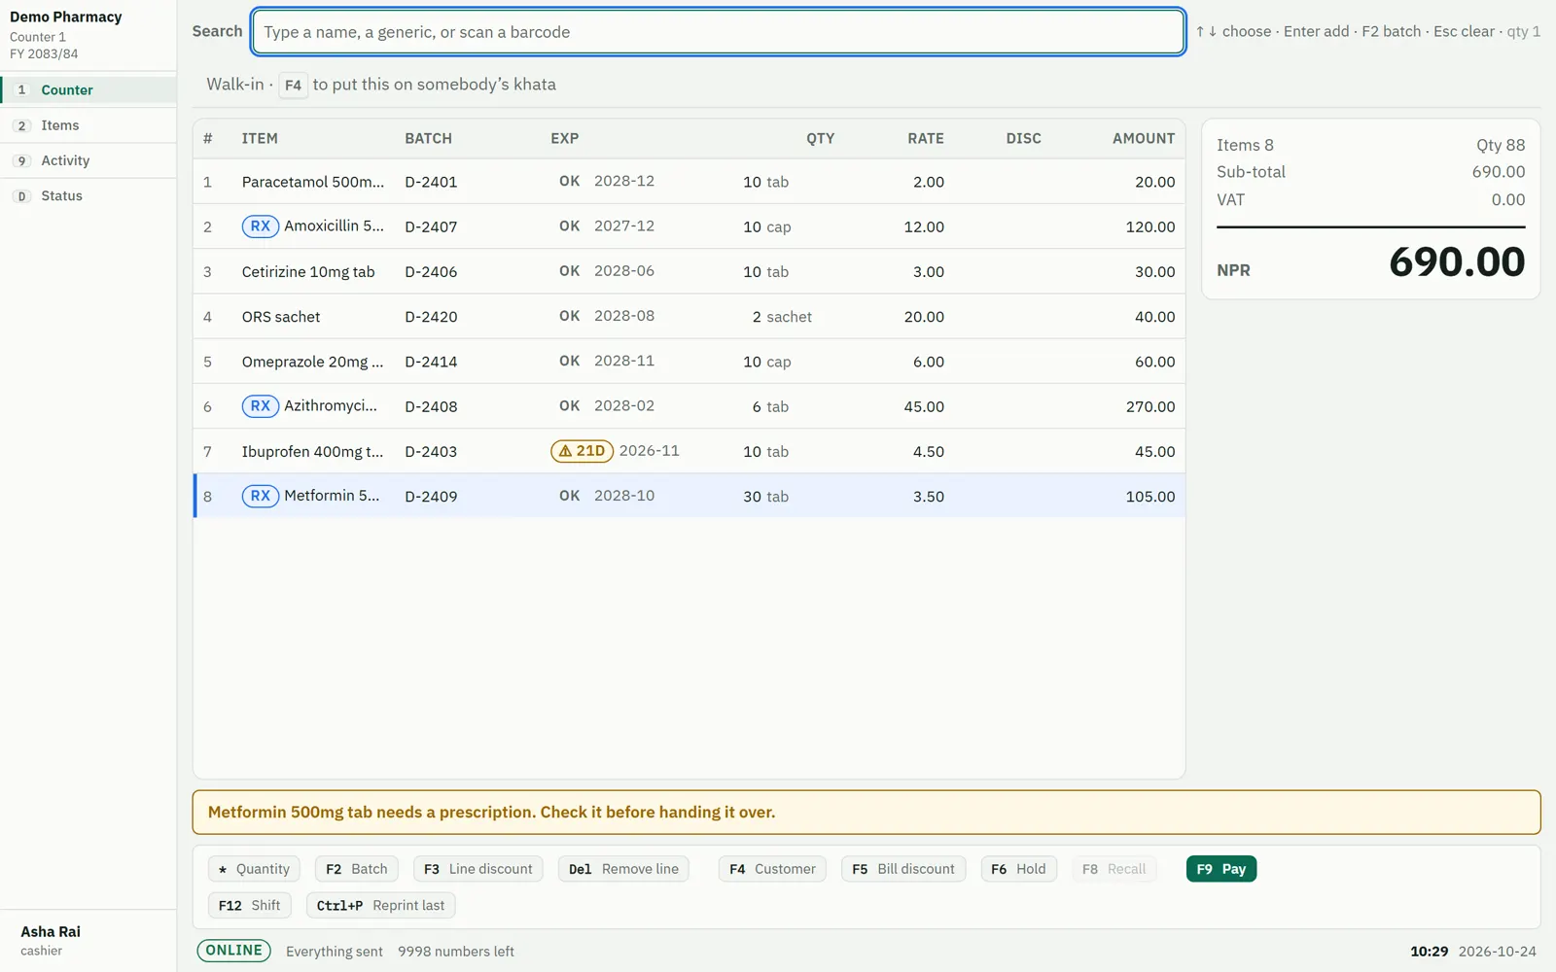Click the ITEM column header
Viewport: 1556px width, 972px height.
pos(260,138)
